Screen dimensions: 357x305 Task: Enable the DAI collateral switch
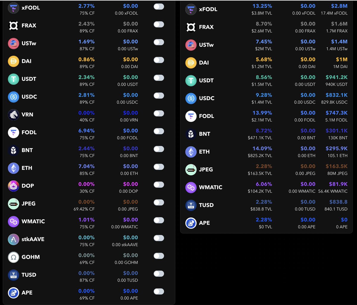tap(159, 60)
